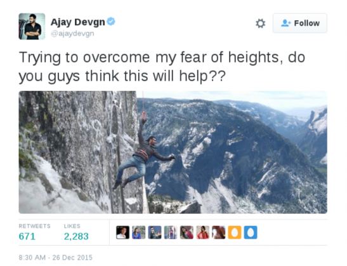View the 2,283 likes list
347x266 pixels.
click(76, 232)
